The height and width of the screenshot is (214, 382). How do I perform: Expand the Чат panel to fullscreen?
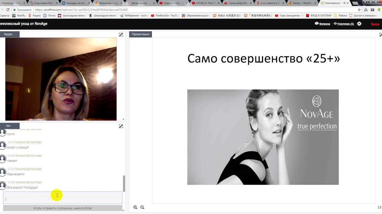121,126
